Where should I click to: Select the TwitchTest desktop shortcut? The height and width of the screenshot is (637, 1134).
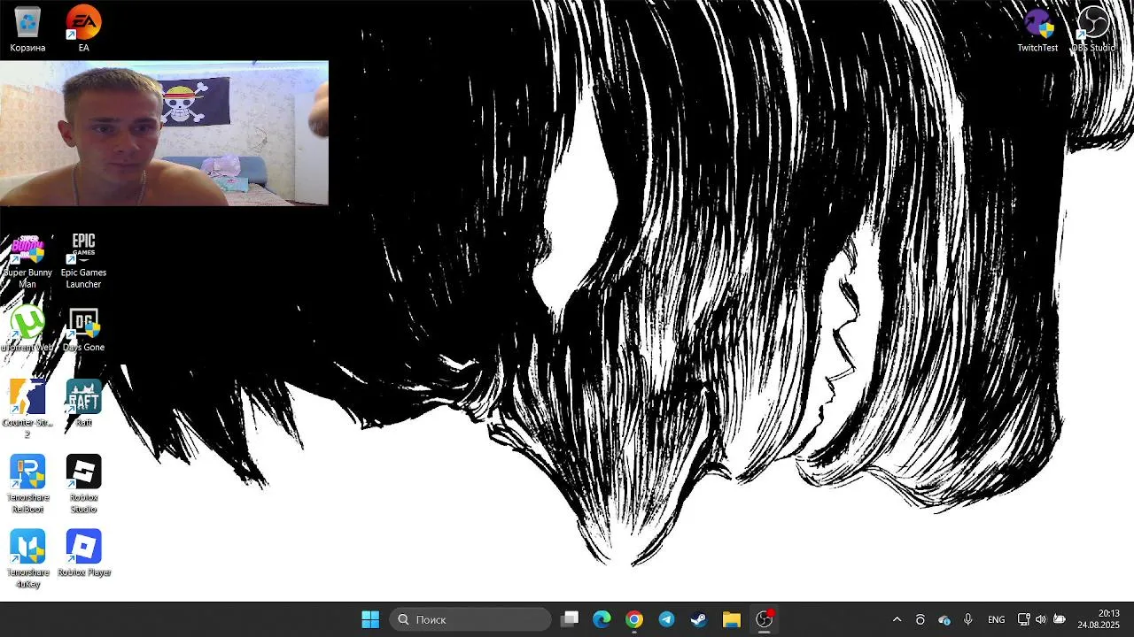click(x=1037, y=29)
